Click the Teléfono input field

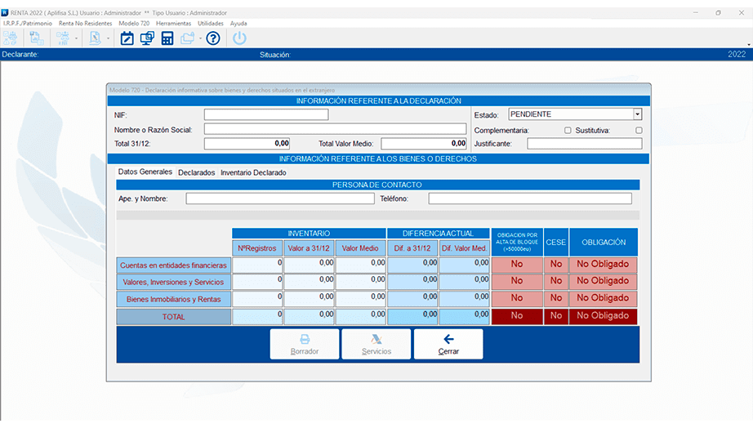530,198
